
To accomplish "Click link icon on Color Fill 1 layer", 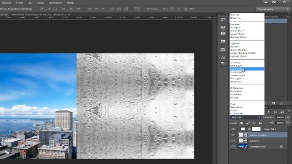I will tap(250, 129).
